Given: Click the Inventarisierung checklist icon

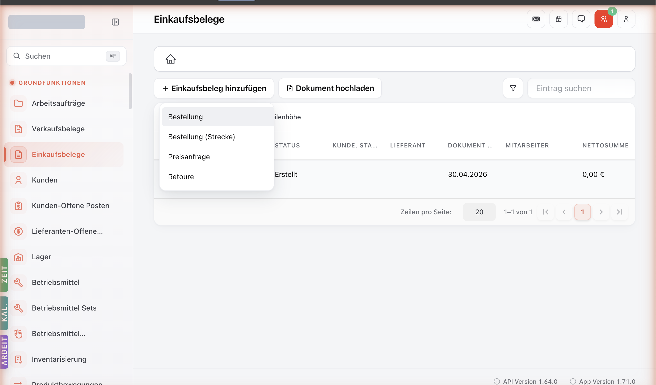Looking at the screenshot, I should 18,359.
